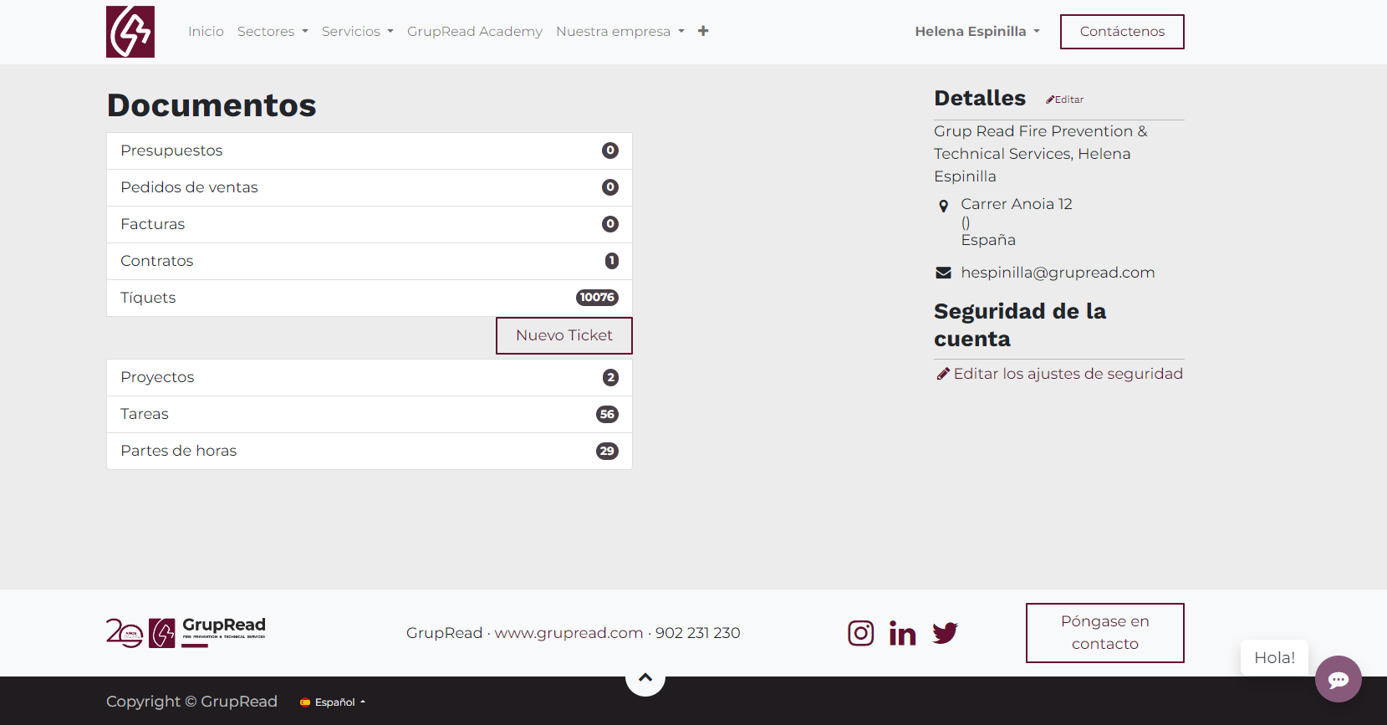Open the Twitter bird icon
Screen dimensions: 1387x725
(x=945, y=633)
